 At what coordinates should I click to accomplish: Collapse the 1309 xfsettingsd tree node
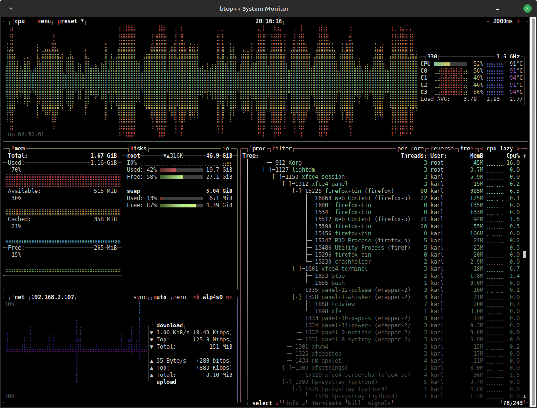click(x=287, y=368)
